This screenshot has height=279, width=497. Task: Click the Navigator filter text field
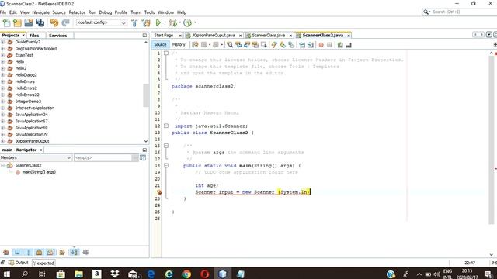pos(103,157)
